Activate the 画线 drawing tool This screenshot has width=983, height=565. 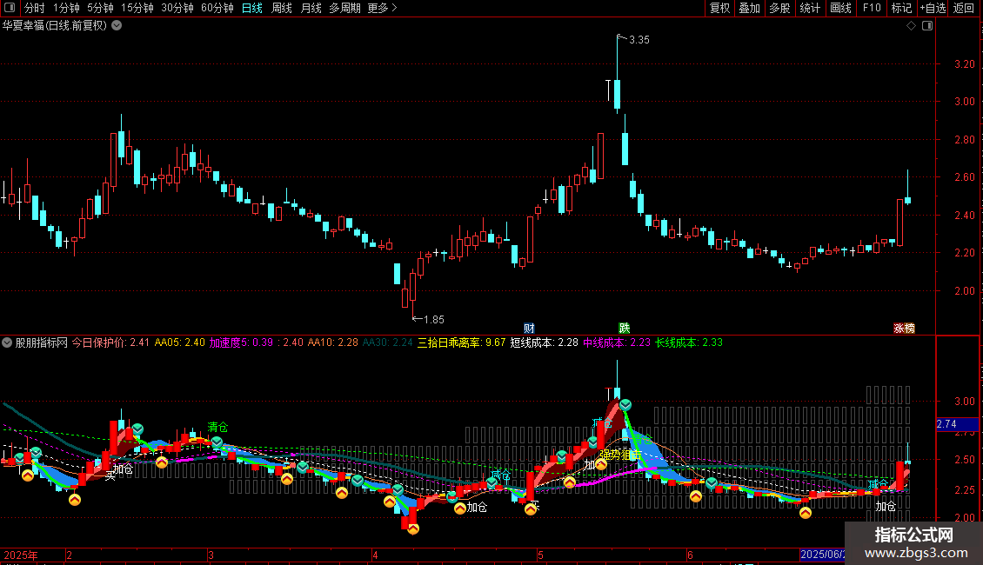(840, 8)
